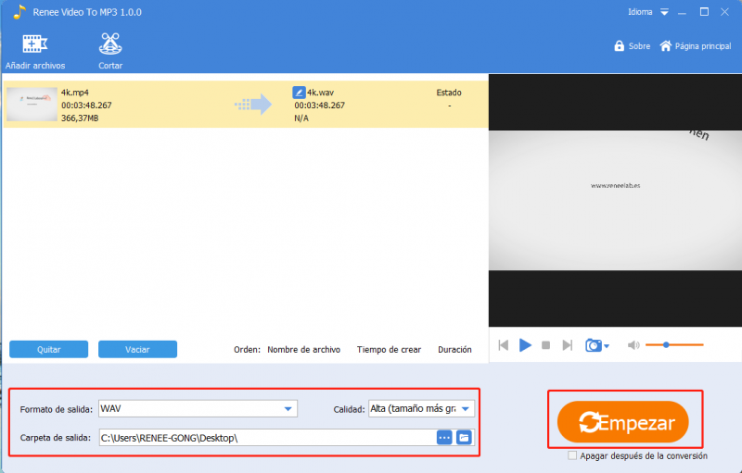Browse output folder with three-dots button
The image size is (742, 473).
tap(444, 438)
